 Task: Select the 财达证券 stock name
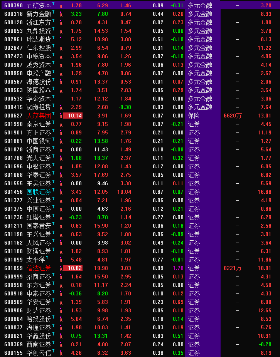39,310
